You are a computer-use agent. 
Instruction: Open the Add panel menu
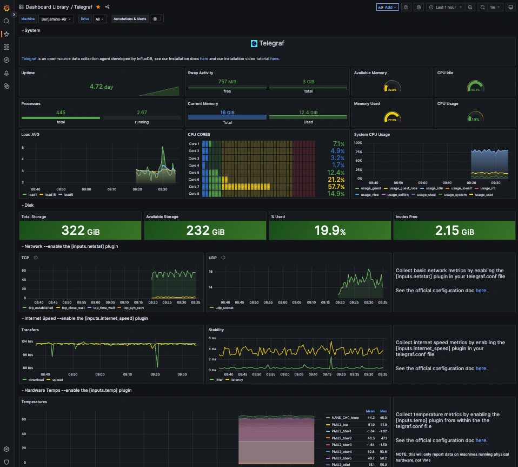(x=387, y=7)
